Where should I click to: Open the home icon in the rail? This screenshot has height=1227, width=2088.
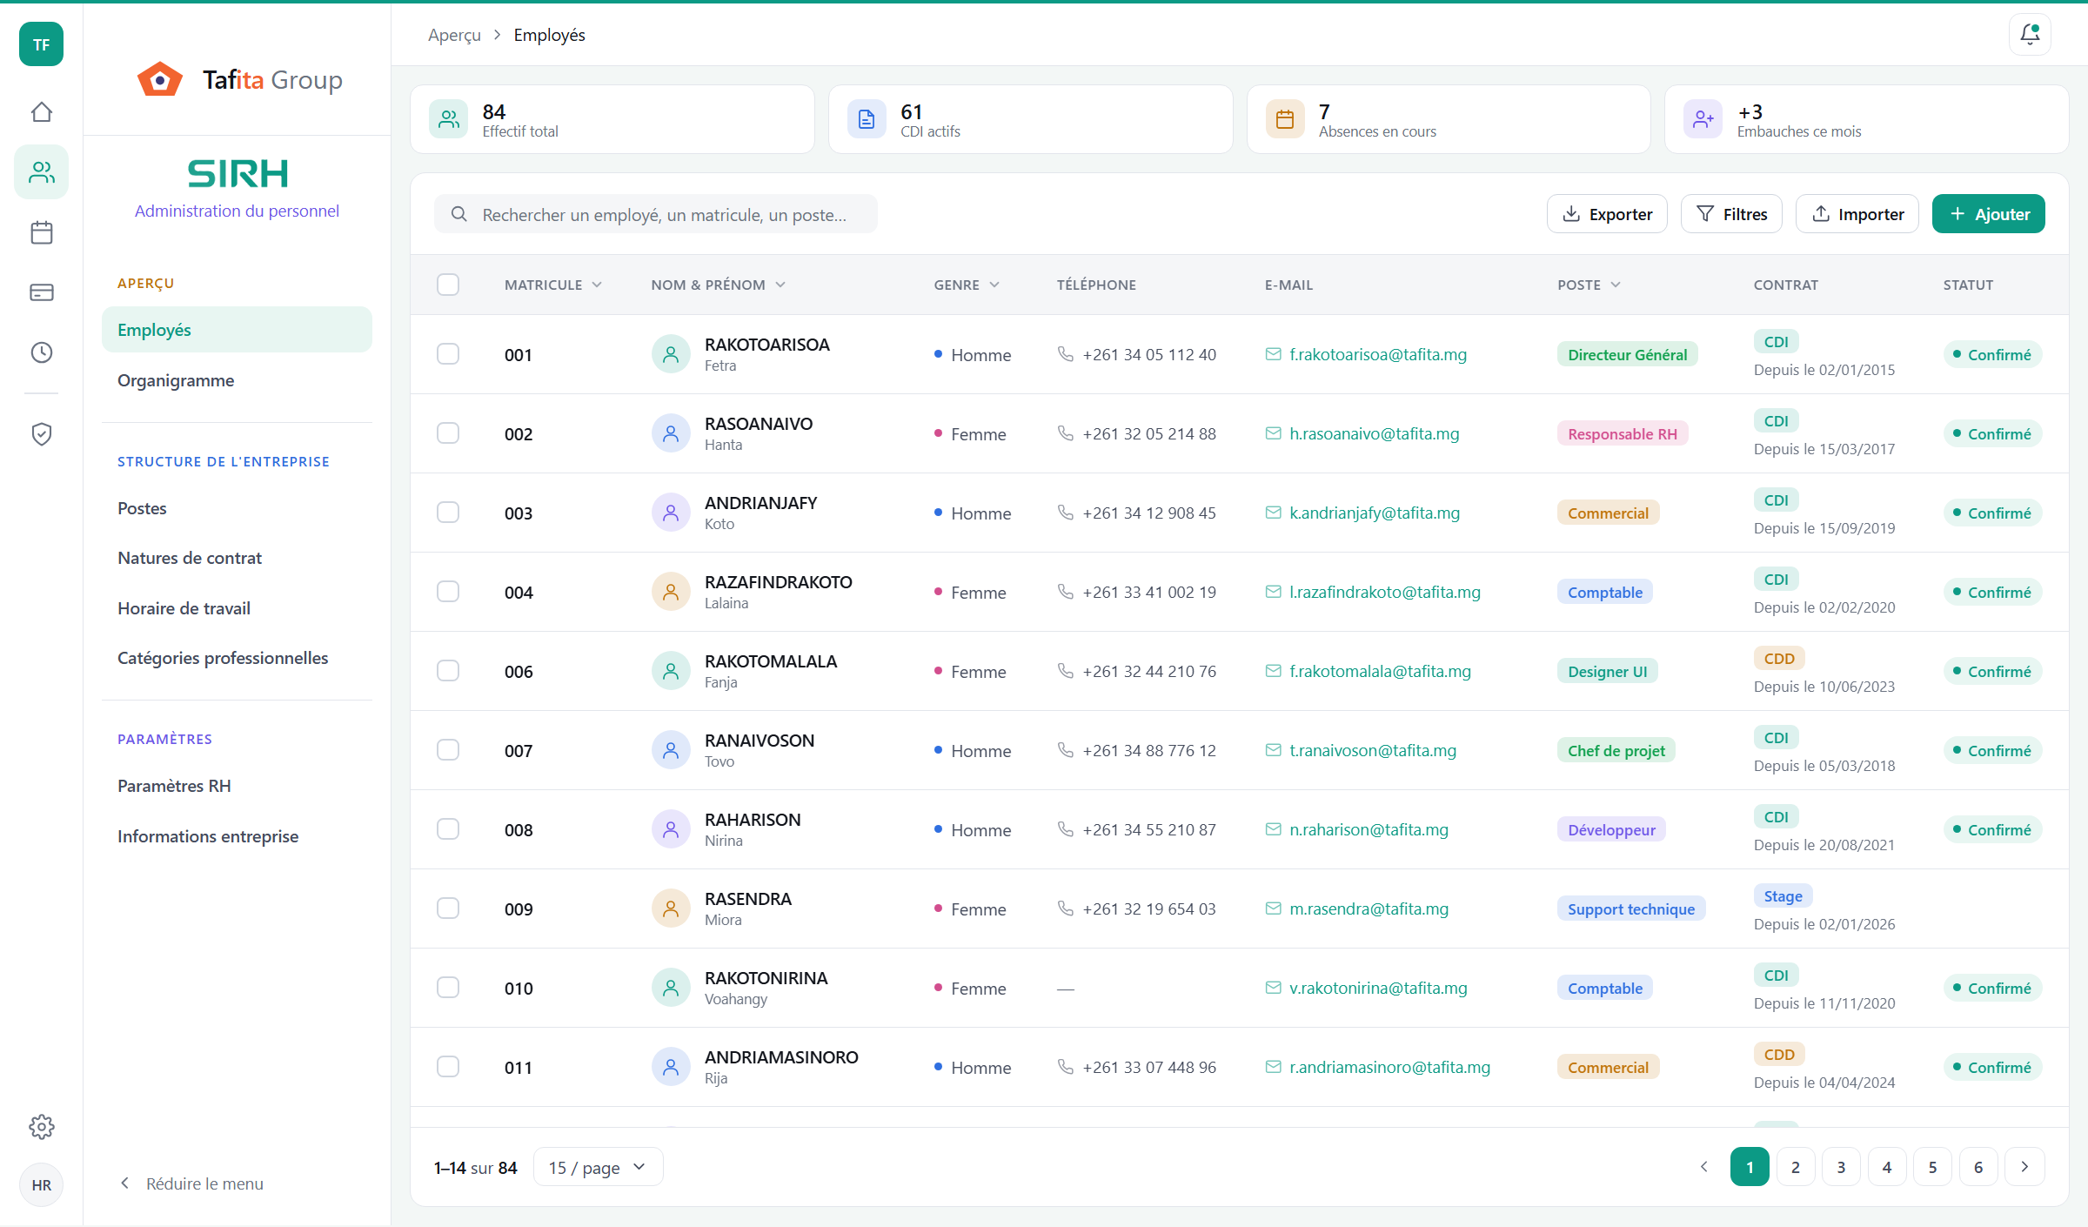[42, 112]
